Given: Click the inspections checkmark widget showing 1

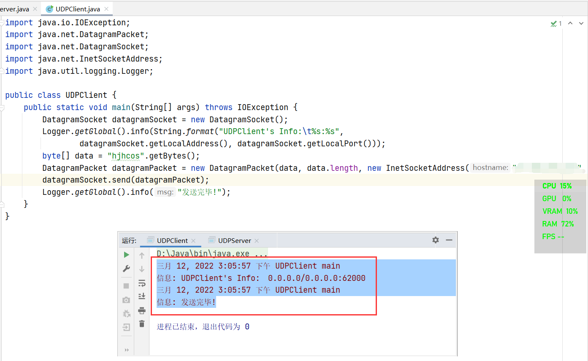Looking at the screenshot, I should 556,24.
